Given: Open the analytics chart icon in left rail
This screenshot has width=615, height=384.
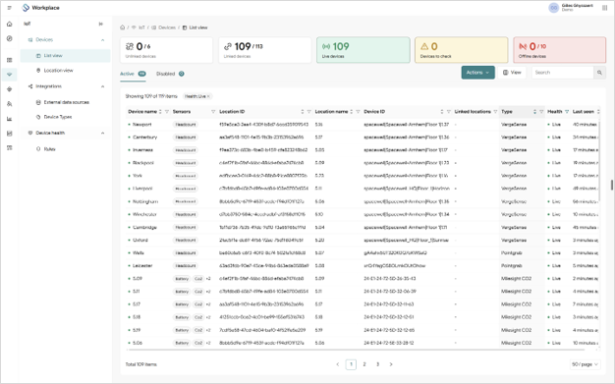Looking at the screenshot, I should tap(10, 119).
